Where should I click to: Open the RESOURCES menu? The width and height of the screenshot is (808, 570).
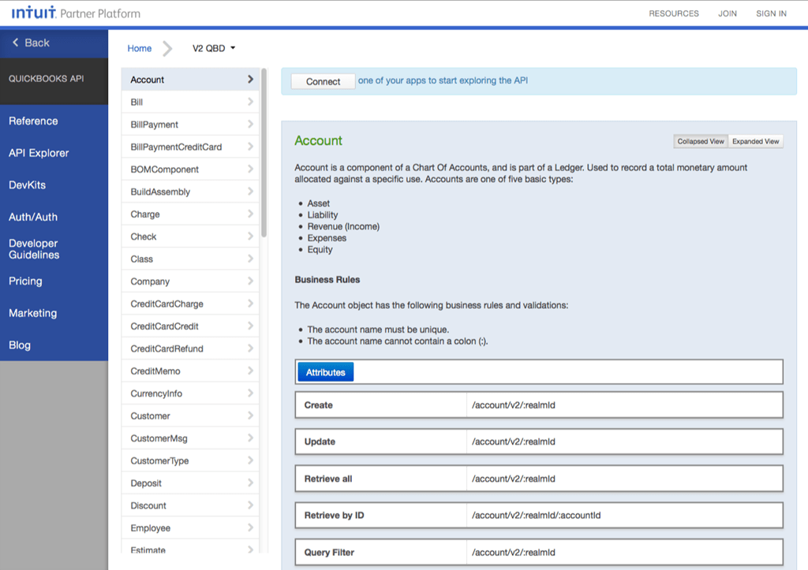(x=674, y=13)
